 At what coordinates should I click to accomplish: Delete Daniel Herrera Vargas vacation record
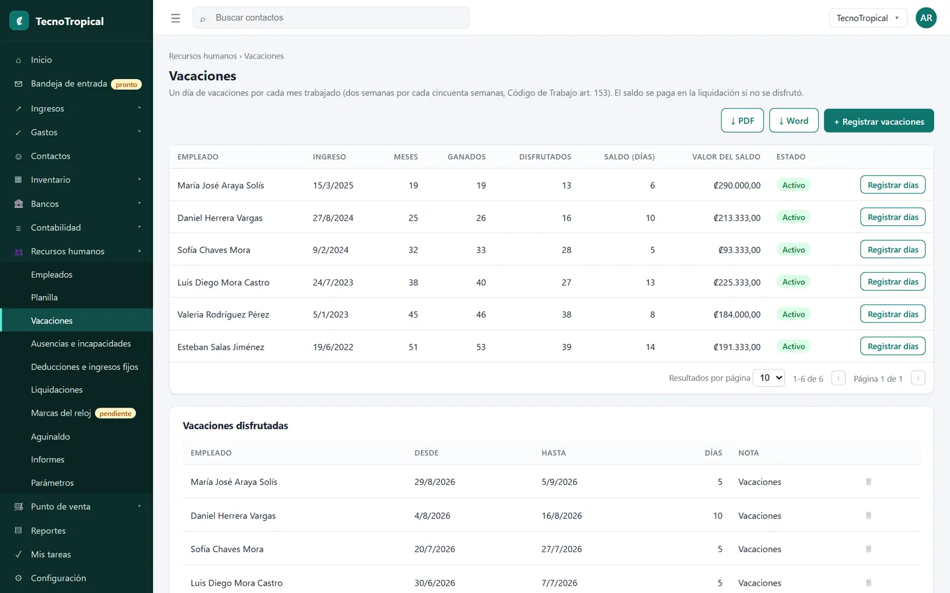point(868,515)
